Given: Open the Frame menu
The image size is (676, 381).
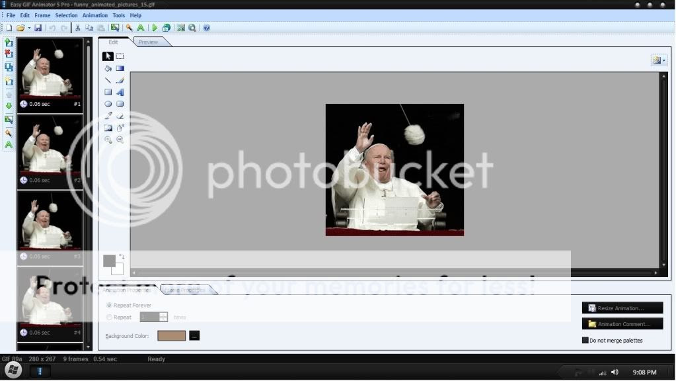Looking at the screenshot, I should pyautogui.click(x=42, y=15).
